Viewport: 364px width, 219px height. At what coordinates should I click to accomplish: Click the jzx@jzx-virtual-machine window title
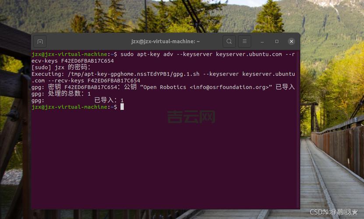click(x=165, y=41)
